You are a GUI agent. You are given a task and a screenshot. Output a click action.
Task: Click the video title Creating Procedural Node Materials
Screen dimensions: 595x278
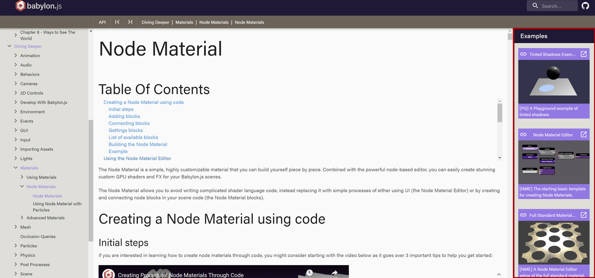pos(181,275)
